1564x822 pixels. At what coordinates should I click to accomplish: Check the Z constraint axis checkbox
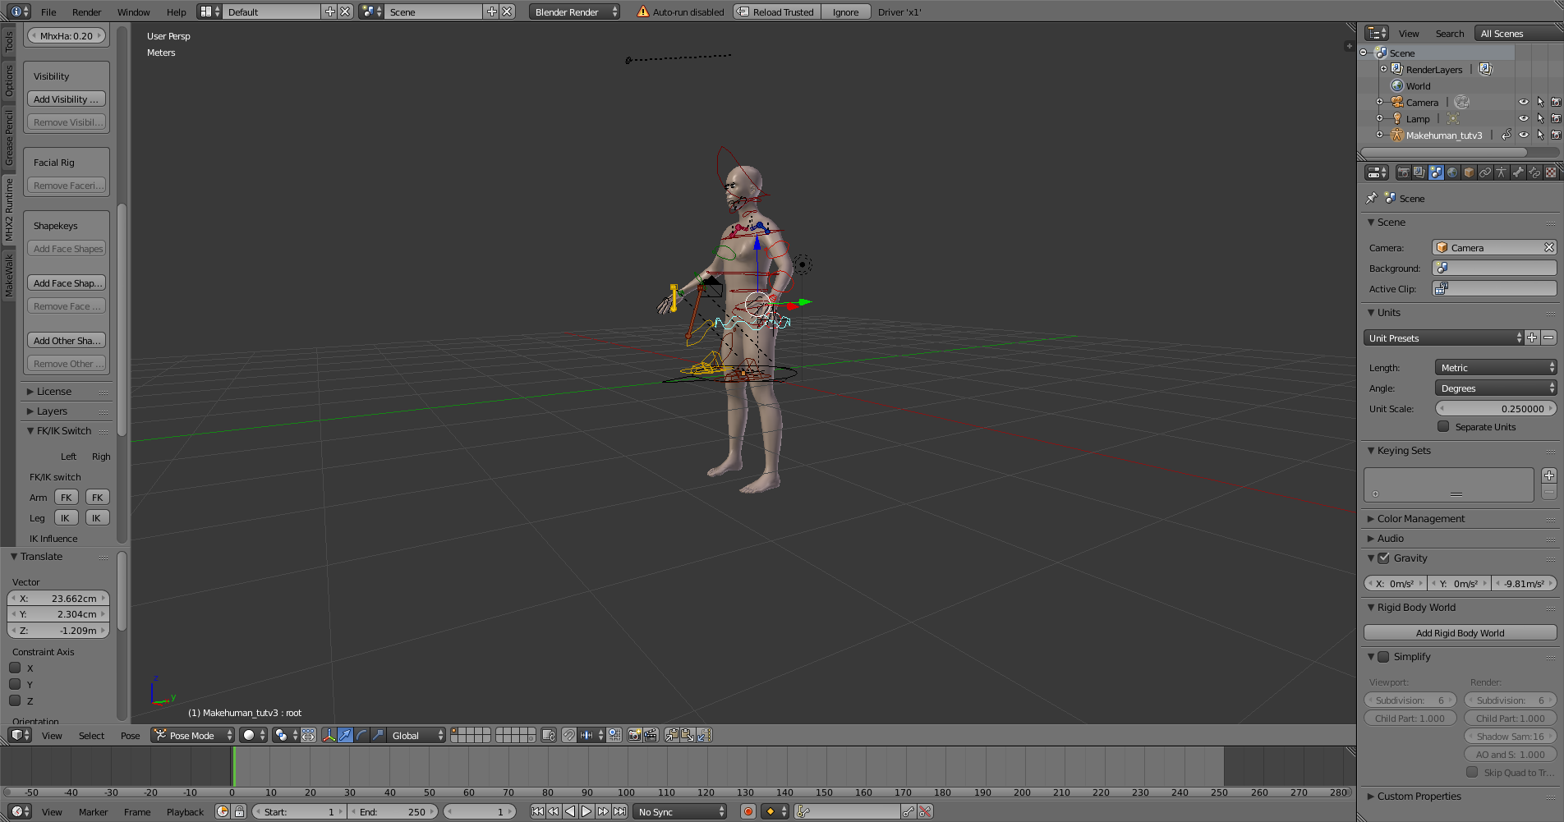pyautogui.click(x=15, y=700)
